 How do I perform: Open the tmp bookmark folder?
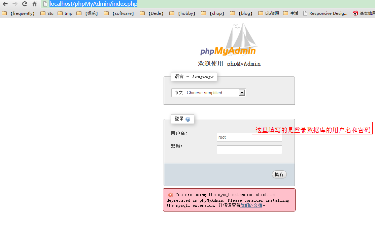[65, 13]
